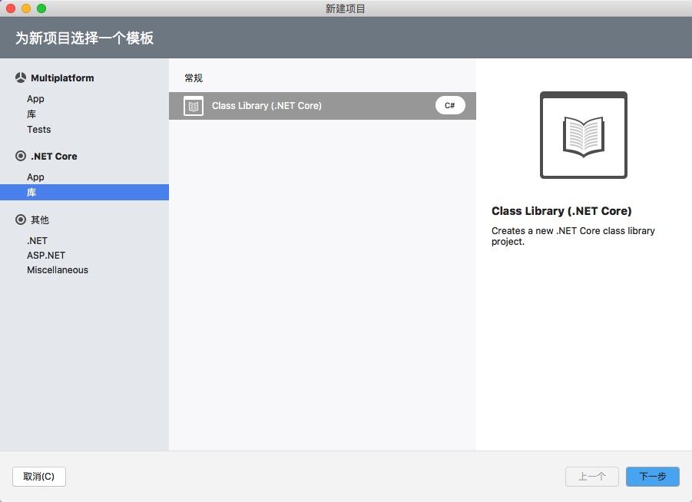Click the Multiplatform section heading
This screenshot has height=502, width=692.
coord(62,78)
